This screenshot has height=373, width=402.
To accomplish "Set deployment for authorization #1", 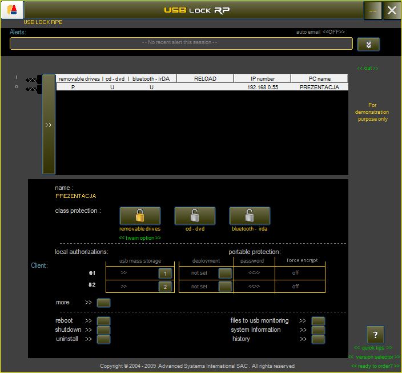I will (225, 273).
